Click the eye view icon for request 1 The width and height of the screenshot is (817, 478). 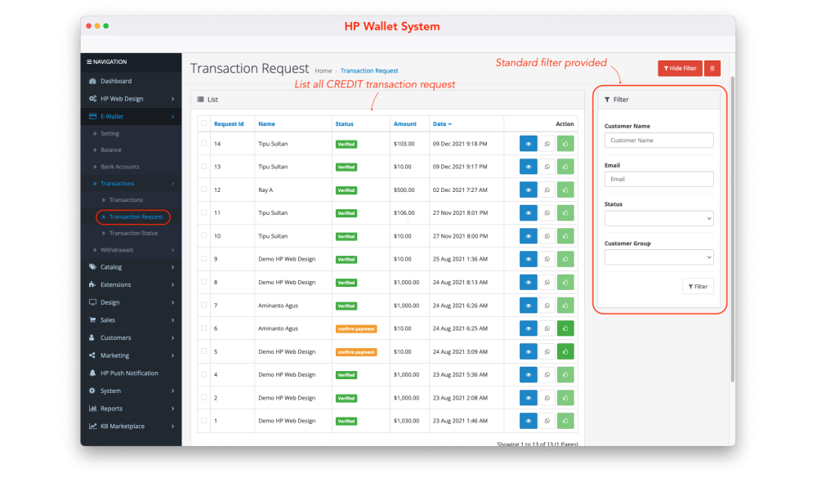click(528, 421)
